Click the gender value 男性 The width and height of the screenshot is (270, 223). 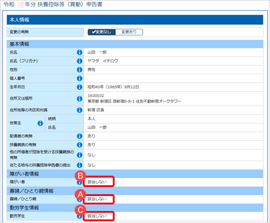pyautogui.click(x=91, y=70)
